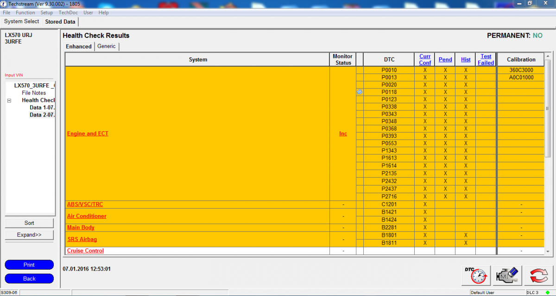The width and height of the screenshot is (556, 296).
Task: Click the Curr Conf column header link
Action: 425,60
